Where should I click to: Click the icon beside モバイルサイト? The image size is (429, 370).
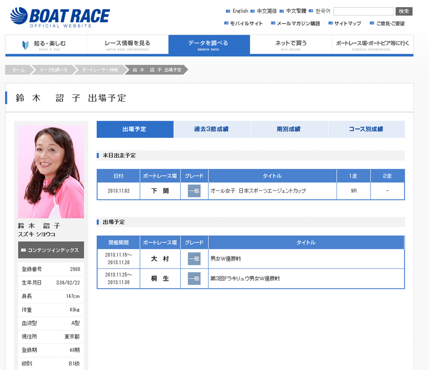point(226,23)
